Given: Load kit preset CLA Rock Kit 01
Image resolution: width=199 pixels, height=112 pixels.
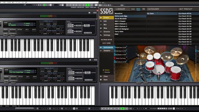Looking at the screenshot, I should (x=188, y=13).
